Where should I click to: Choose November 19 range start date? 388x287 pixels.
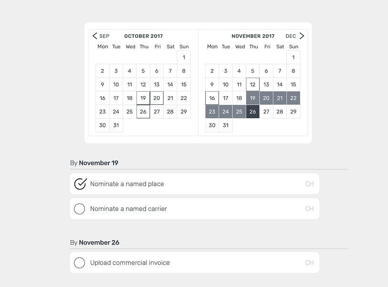pyautogui.click(x=252, y=98)
